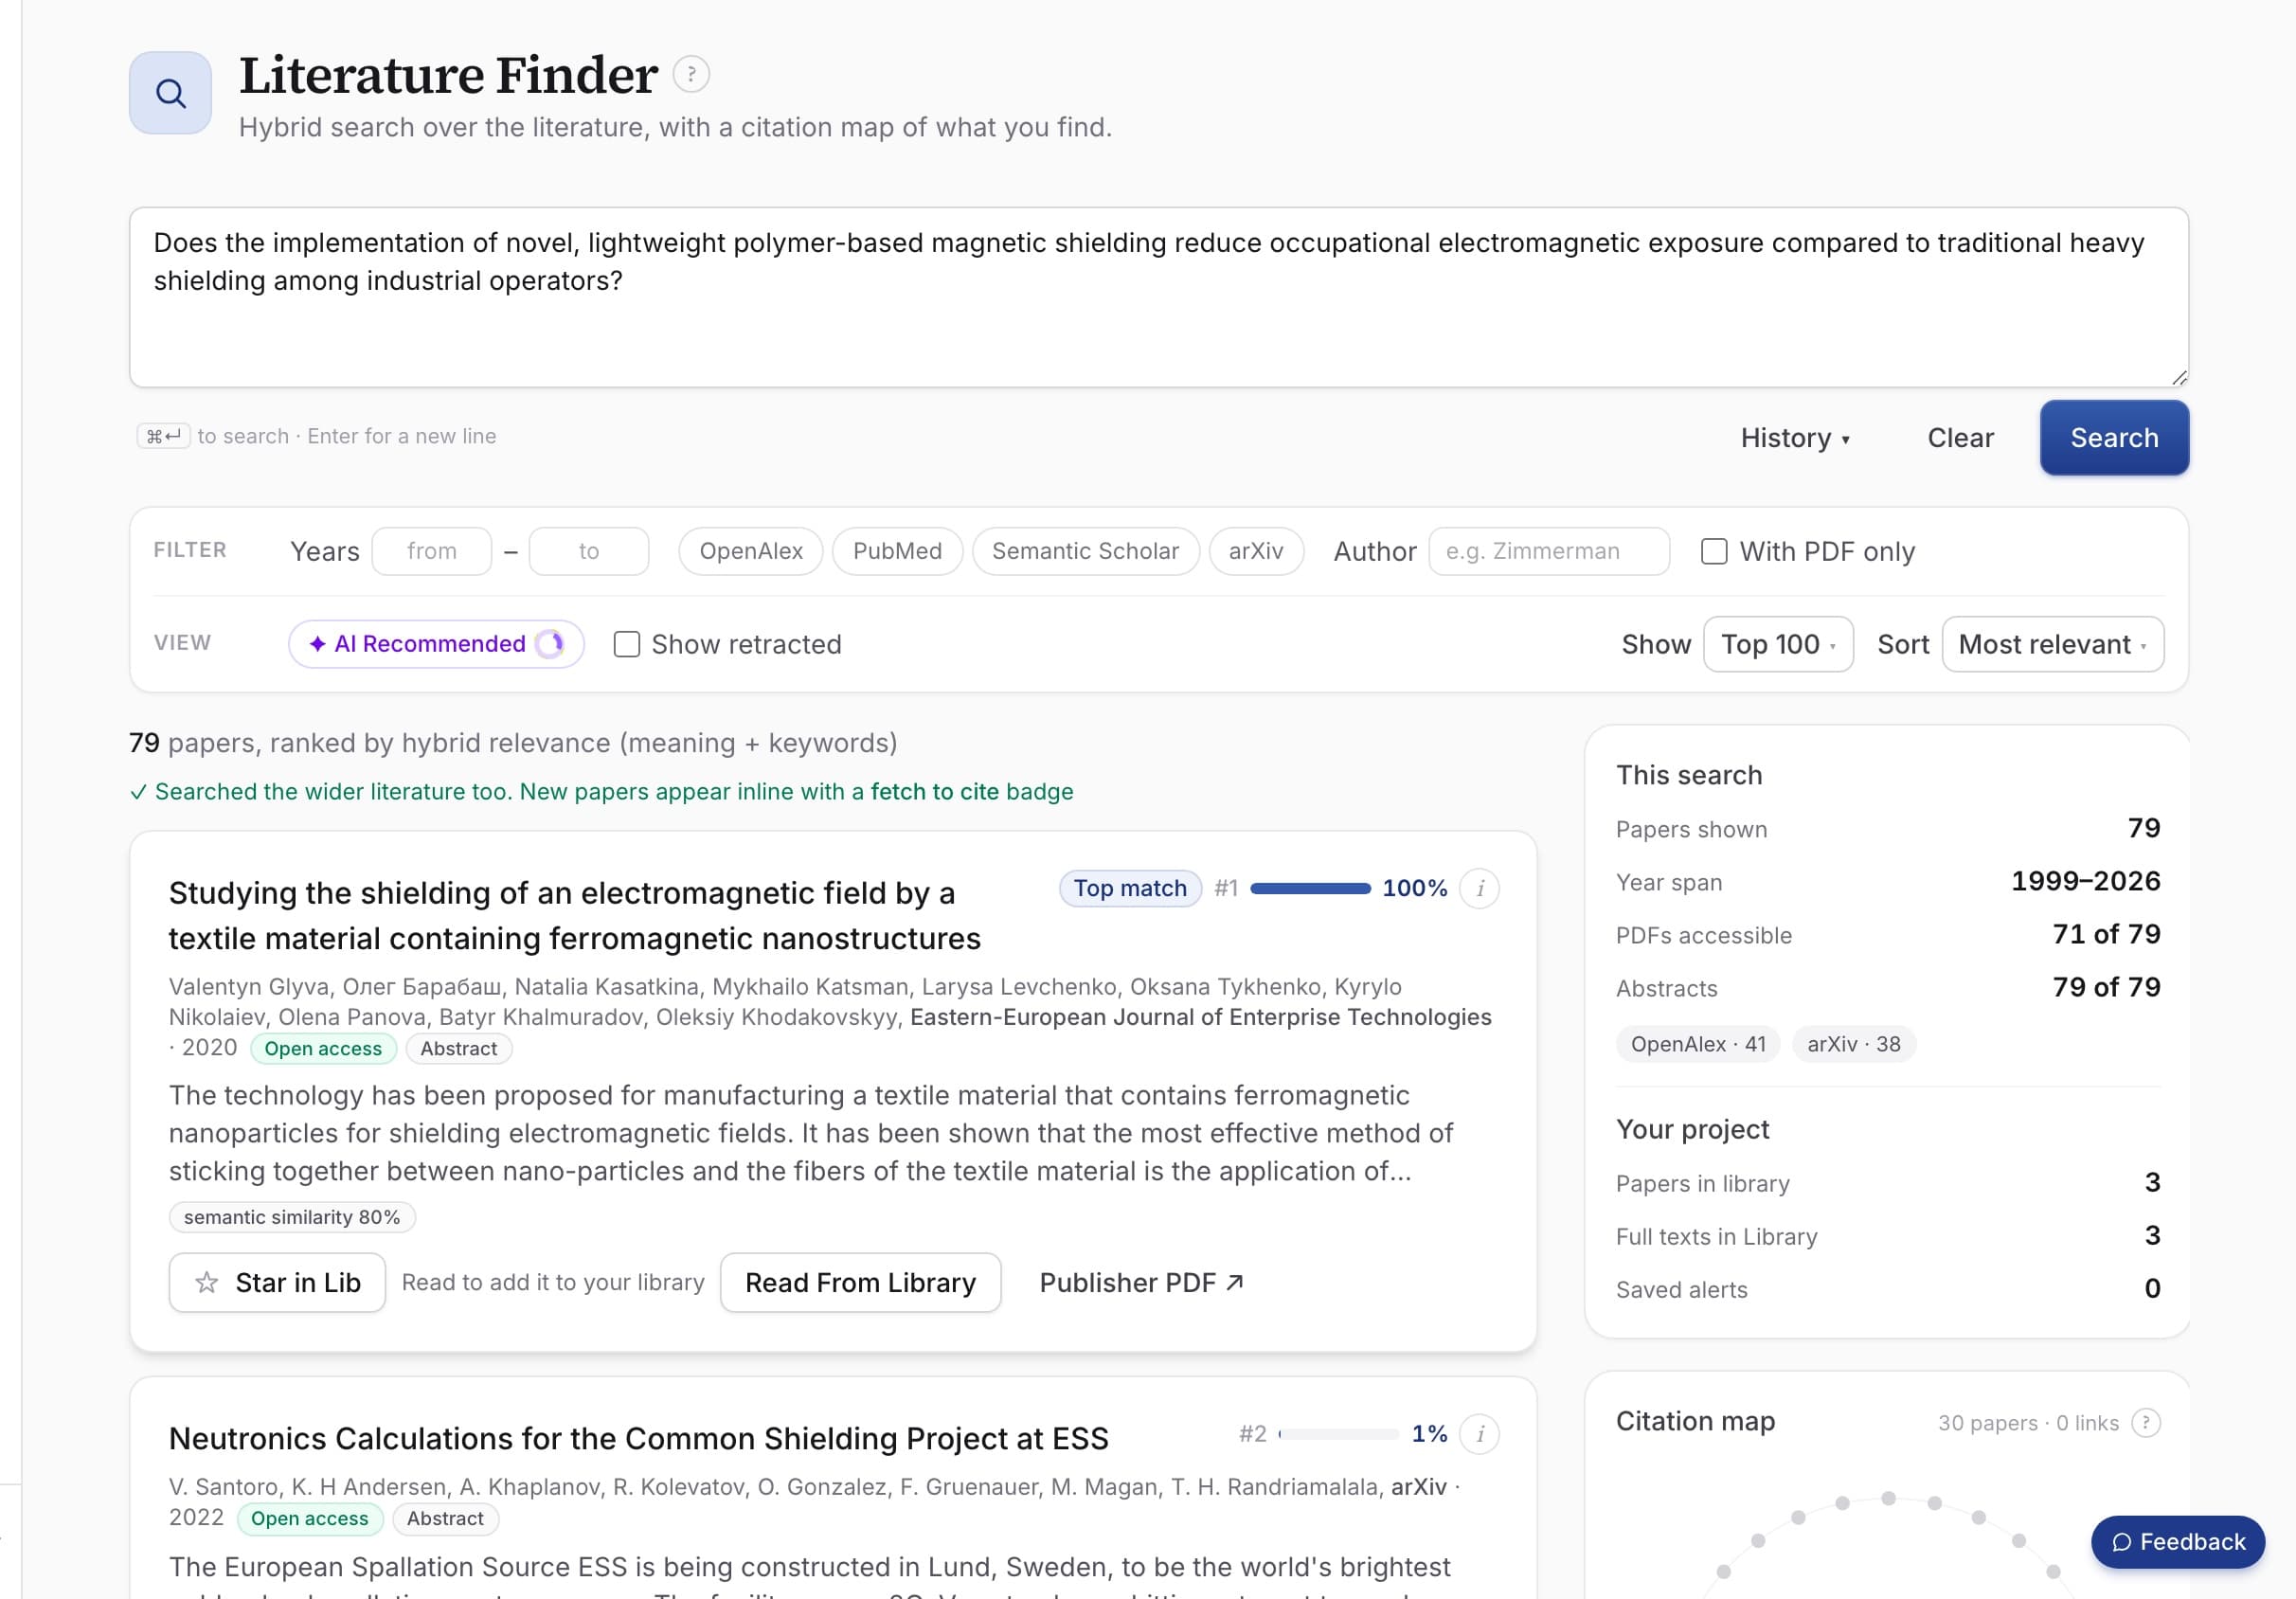Click Open access badge on textile paper
Screen dimensions: 2296x1599
coord(323,1048)
